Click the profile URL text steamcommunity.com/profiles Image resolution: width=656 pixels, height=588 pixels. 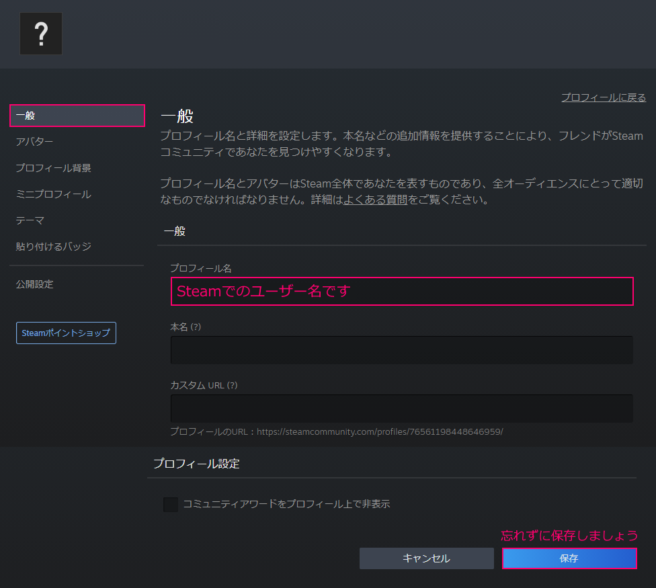pos(380,431)
